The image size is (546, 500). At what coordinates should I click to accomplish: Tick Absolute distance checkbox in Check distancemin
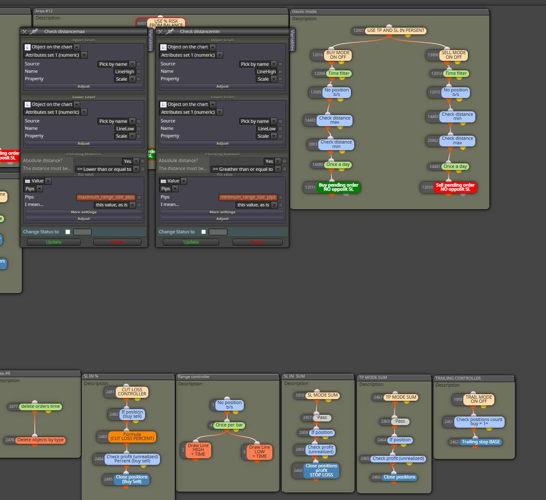coord(284,161)
